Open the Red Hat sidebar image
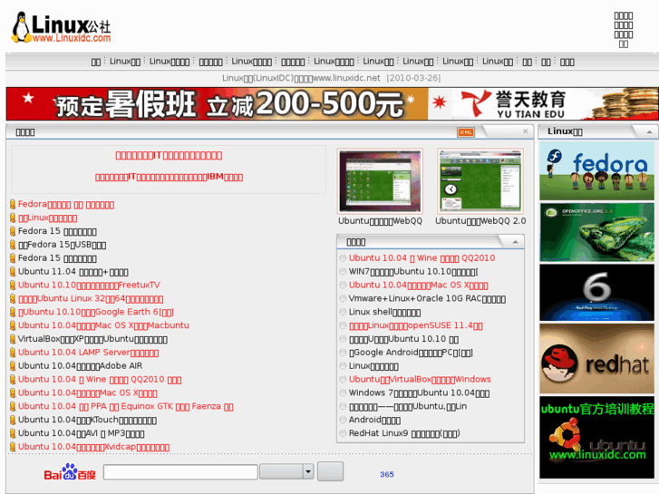The image size is (659, 494). pos(596,358)
